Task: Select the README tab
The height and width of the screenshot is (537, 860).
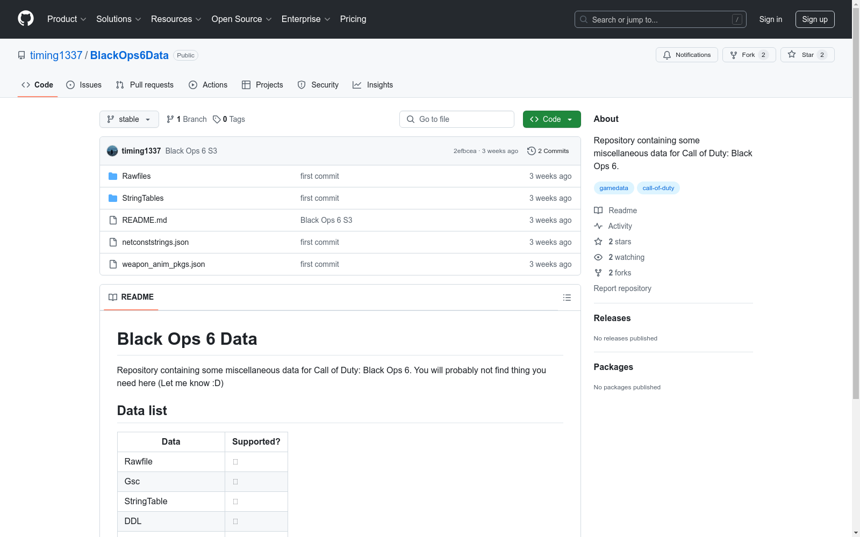Action: [x=131, y=297]
